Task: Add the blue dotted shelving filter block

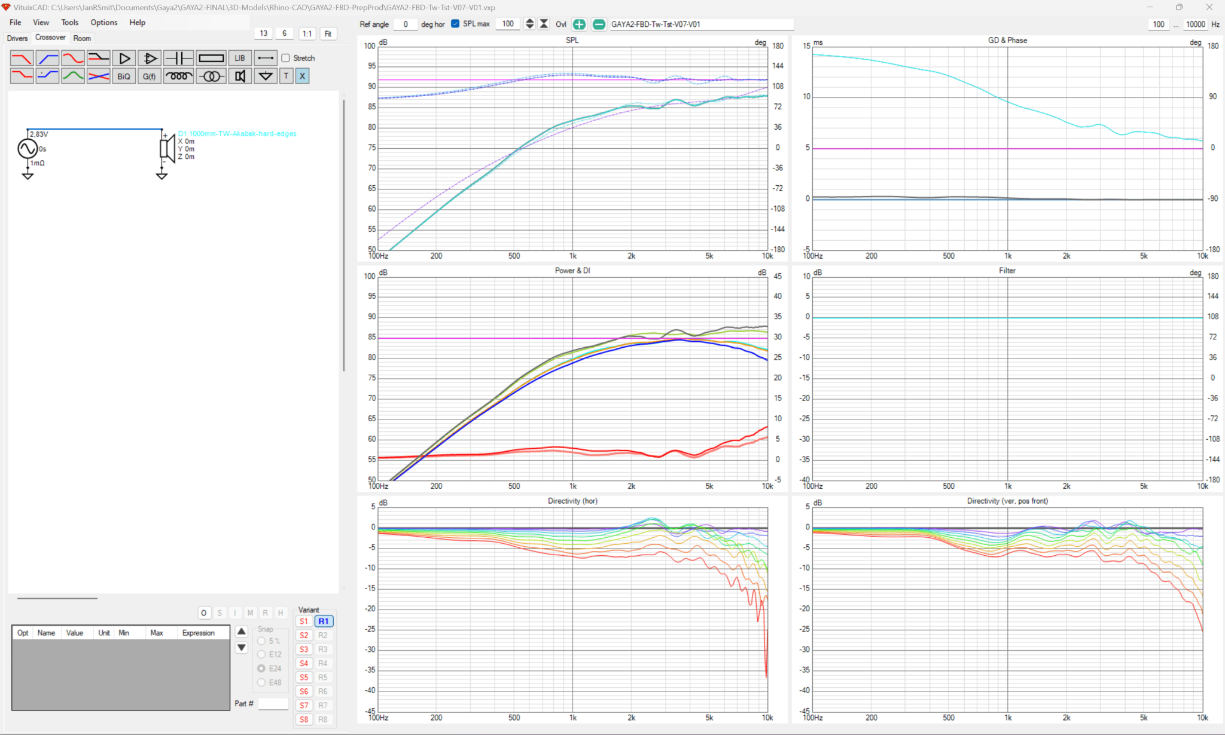Action: coord(47,76)
